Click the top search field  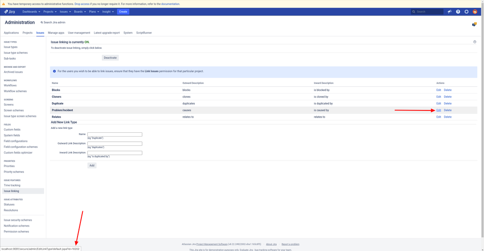(x=427, y=12)
